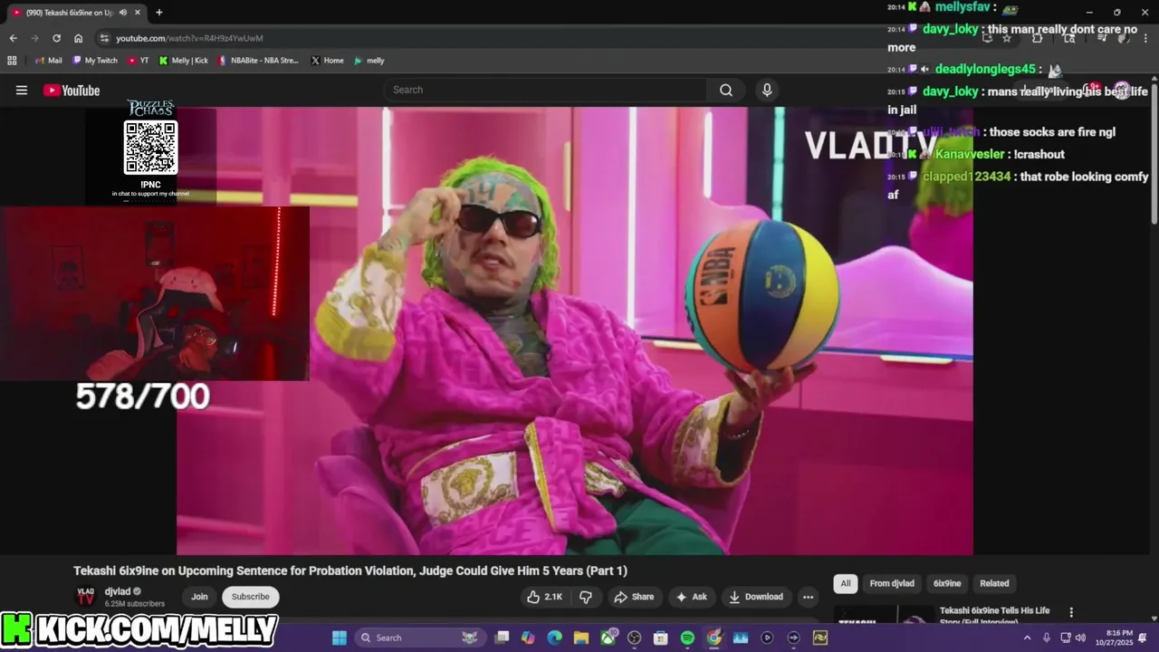
Task: Open Microsoft Store from taskbar
Action: coord(661,638)
